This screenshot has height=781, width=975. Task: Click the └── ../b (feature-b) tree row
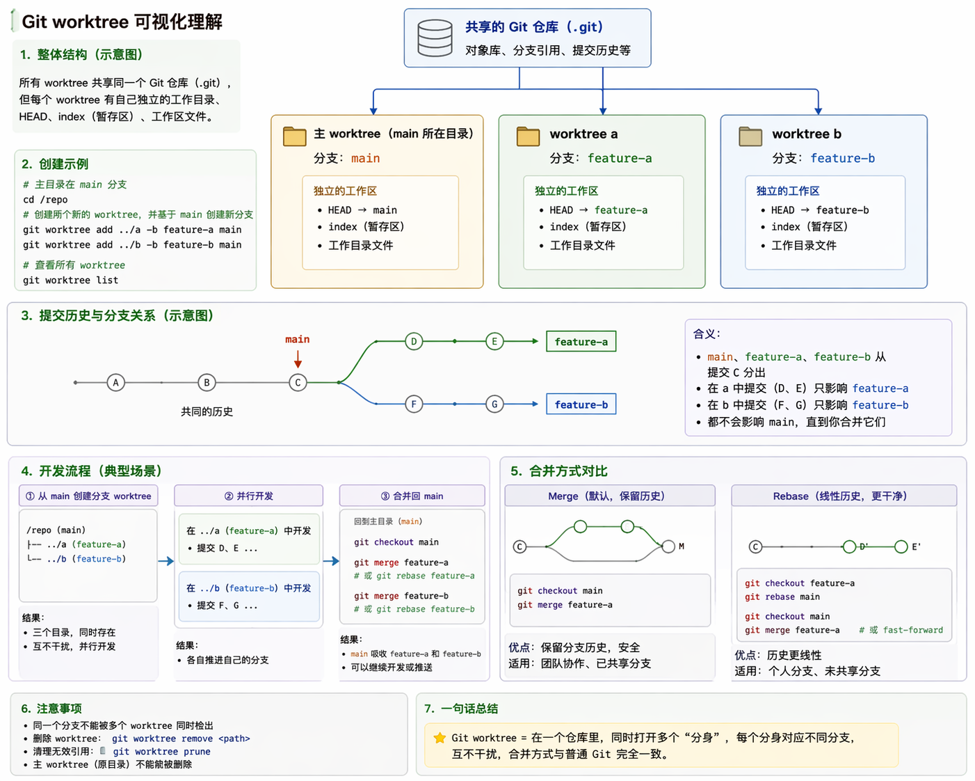point(76,559)
